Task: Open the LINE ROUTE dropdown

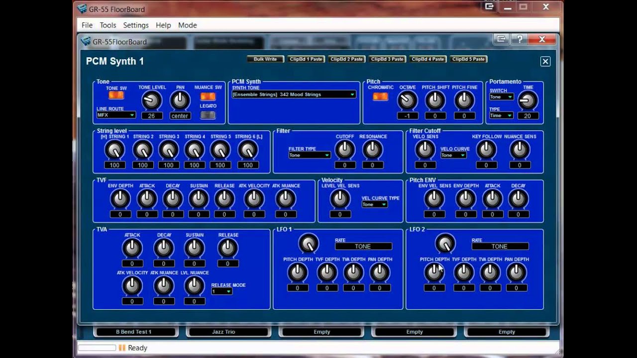Action: pos(116,115)
